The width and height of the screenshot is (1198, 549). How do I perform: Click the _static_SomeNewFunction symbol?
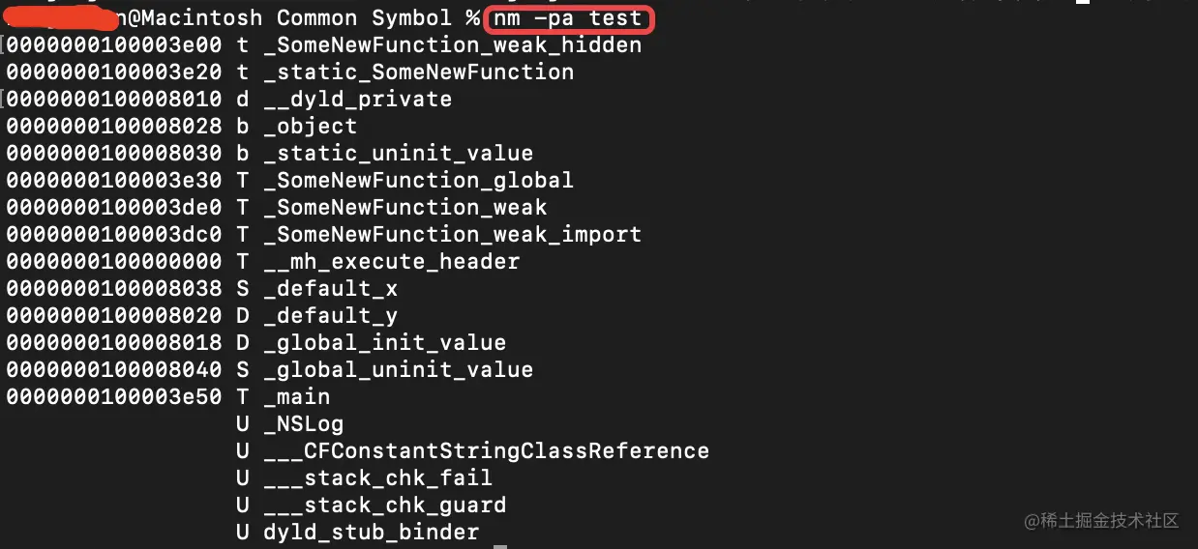[x=418, y=72]
